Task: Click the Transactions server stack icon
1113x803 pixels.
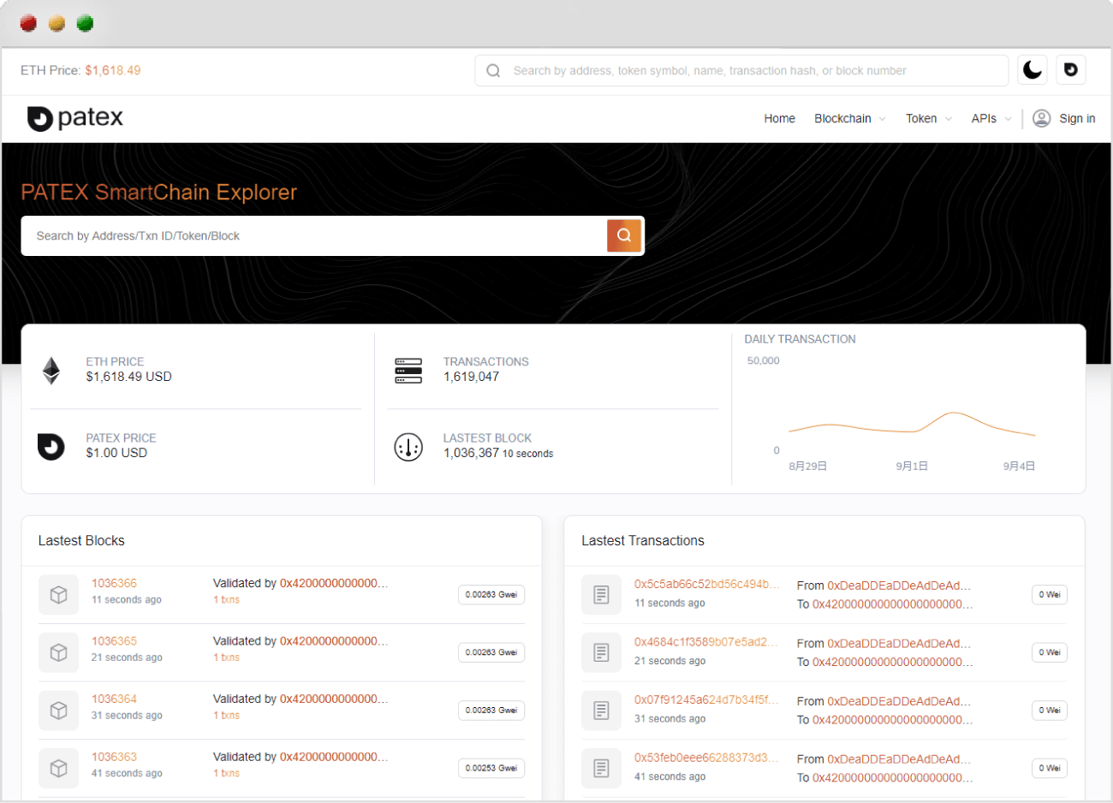Action: click(408, 371)
